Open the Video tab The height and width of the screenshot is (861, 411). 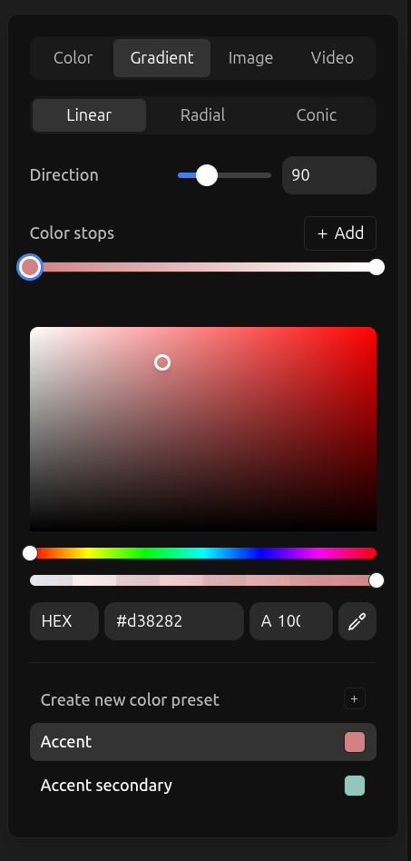[x=333, y=57]
